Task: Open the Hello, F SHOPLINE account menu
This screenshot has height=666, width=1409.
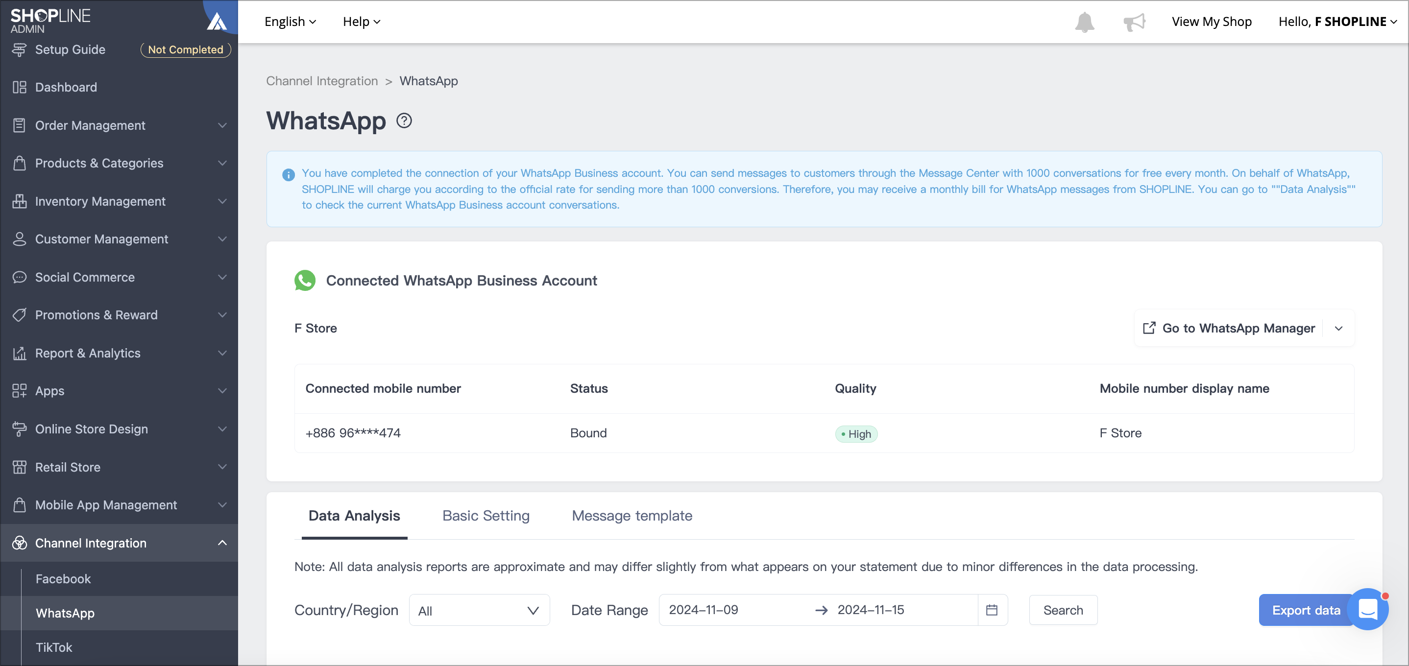Action: (x=1337, y=22)
